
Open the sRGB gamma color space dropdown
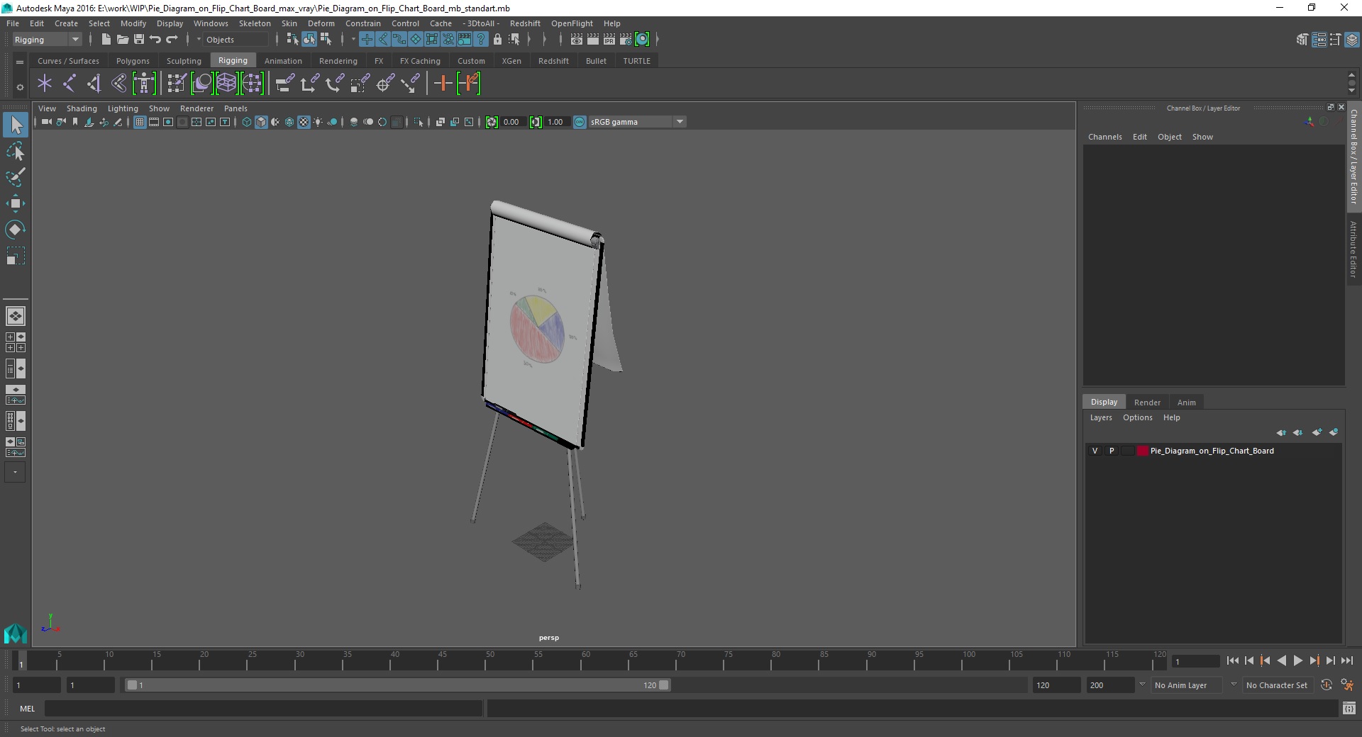637,122
